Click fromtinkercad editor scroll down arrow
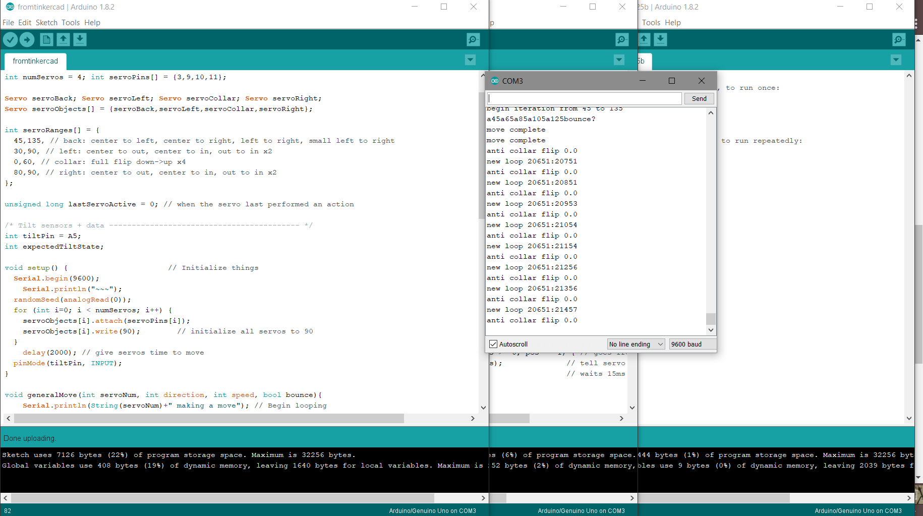923x516 pixels. pyautogui.click(x=483, y=408)
